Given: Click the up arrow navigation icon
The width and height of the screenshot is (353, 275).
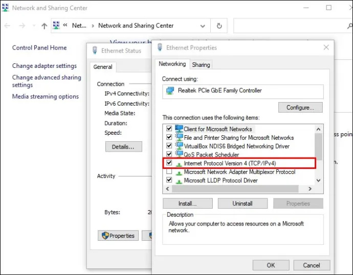Looking at the screenshot, I should coord(45,26).
